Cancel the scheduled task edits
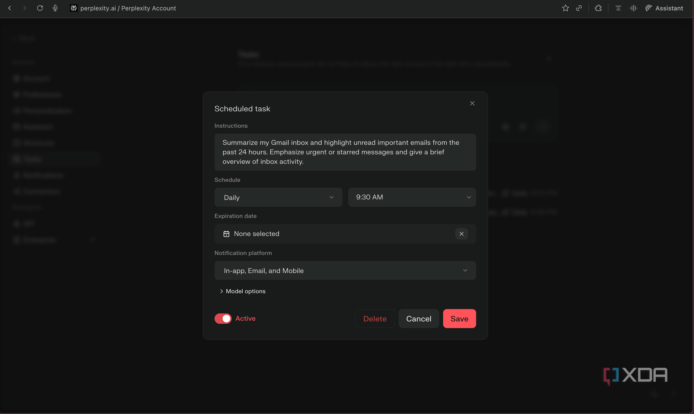This screenshot has height=414, width=694. tap(419, 319)
